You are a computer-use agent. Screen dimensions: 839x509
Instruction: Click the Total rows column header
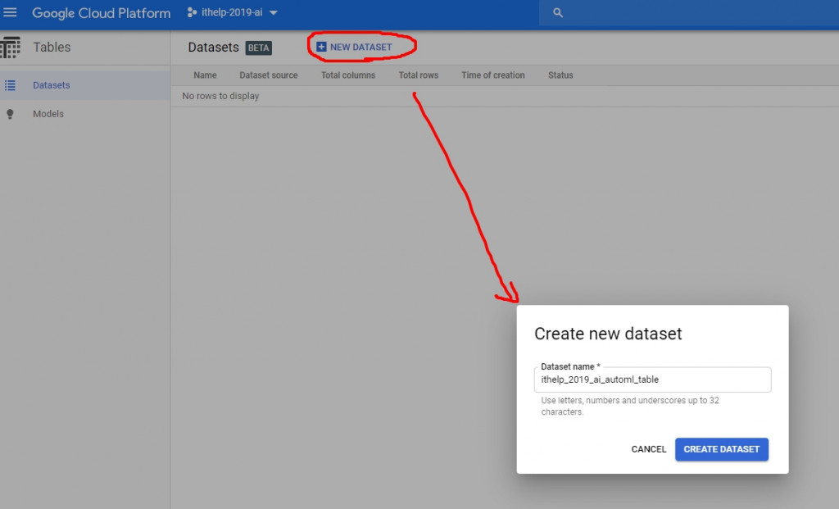click(x=419, y=75)
